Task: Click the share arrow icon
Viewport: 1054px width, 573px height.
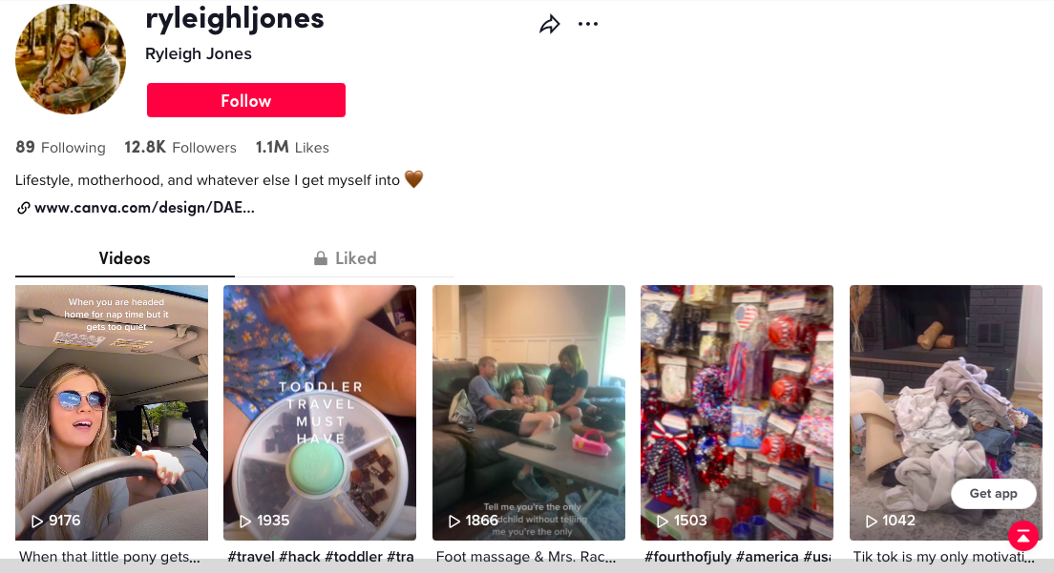Action: click(550, 25)
